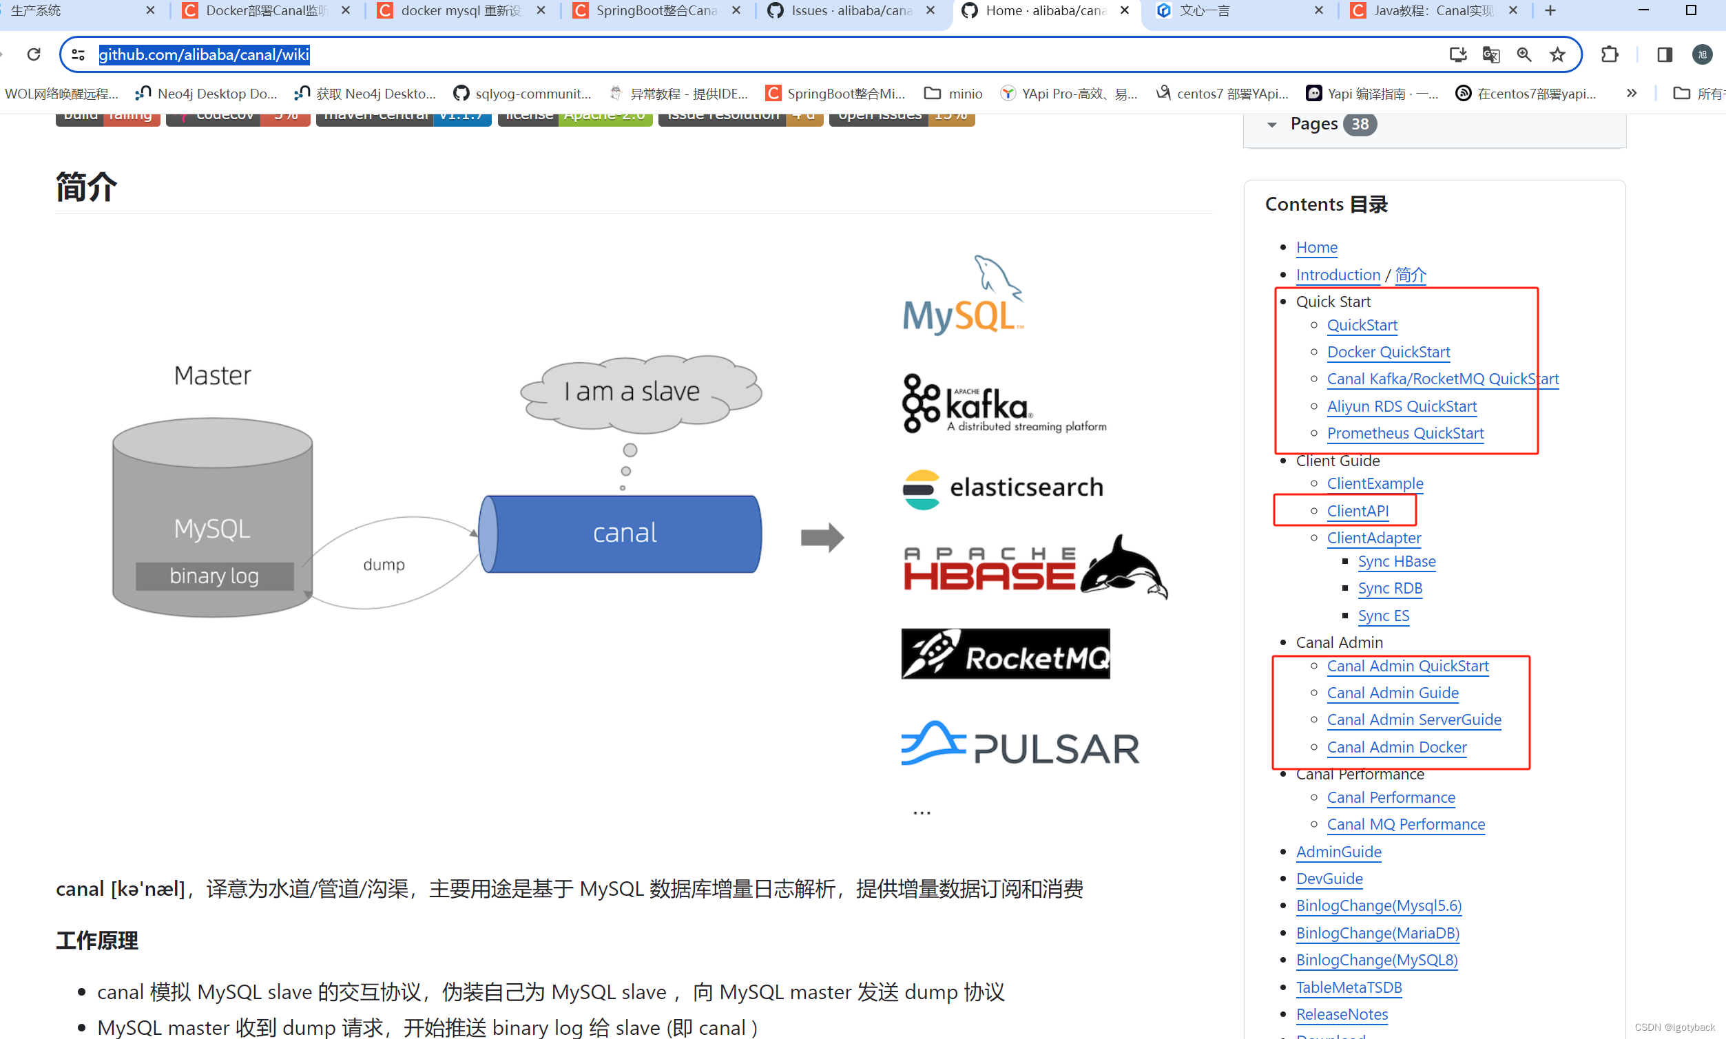Open the extensions puzzle icon

(x=1610, y=54)
